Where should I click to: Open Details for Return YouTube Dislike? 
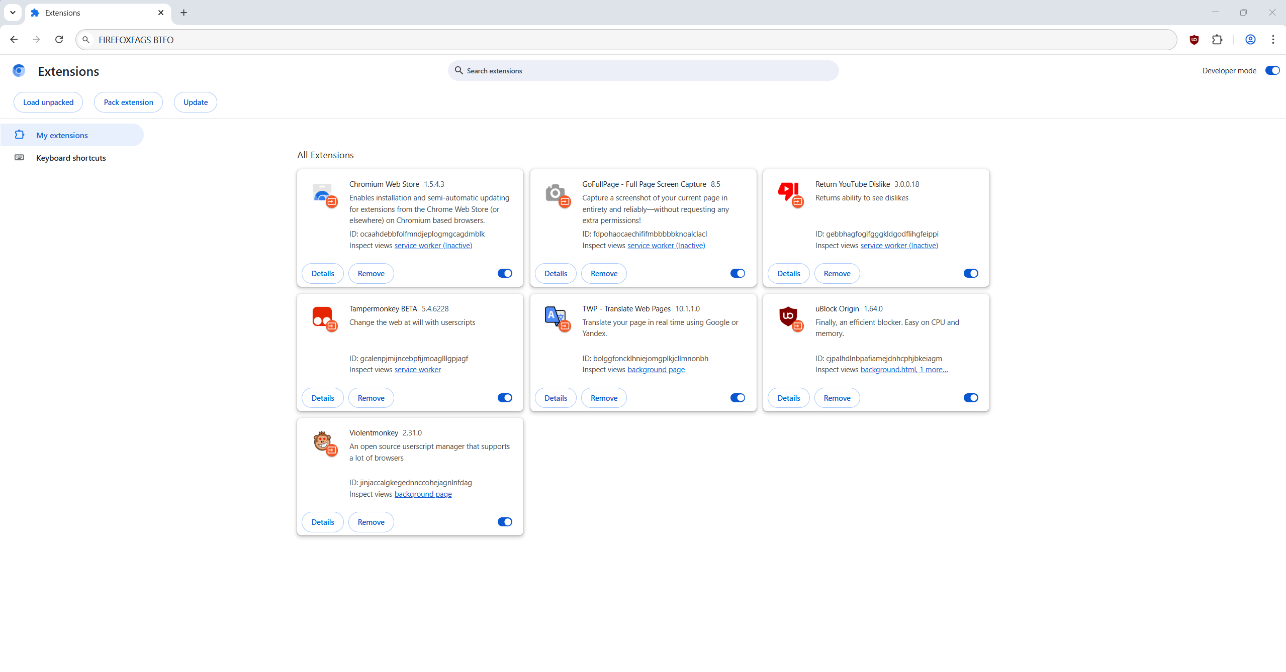coord(789,274)
